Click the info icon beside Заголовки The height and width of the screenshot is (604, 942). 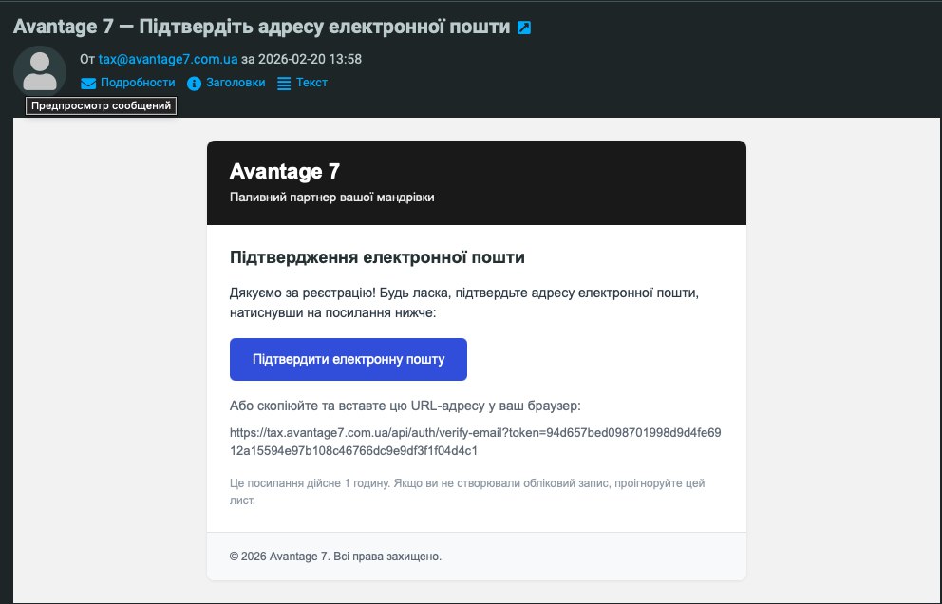pyautogui.click(x=195, y=82)
